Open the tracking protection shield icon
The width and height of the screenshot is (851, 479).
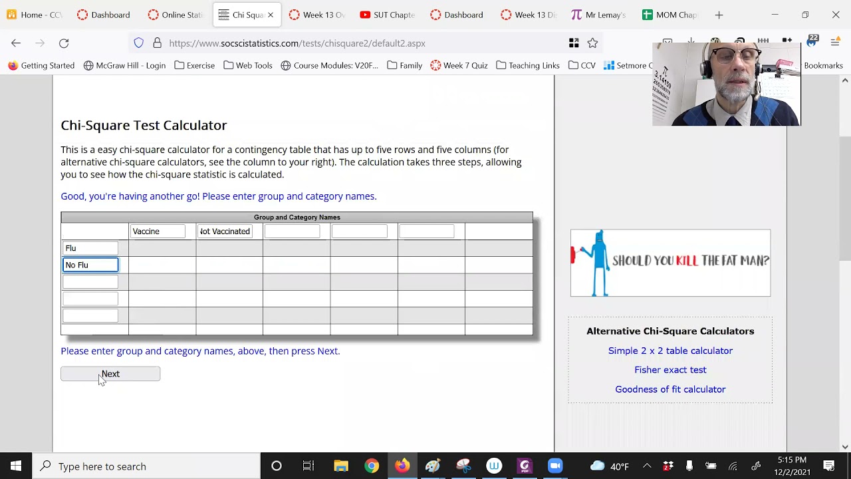click(x=138, y=43)
